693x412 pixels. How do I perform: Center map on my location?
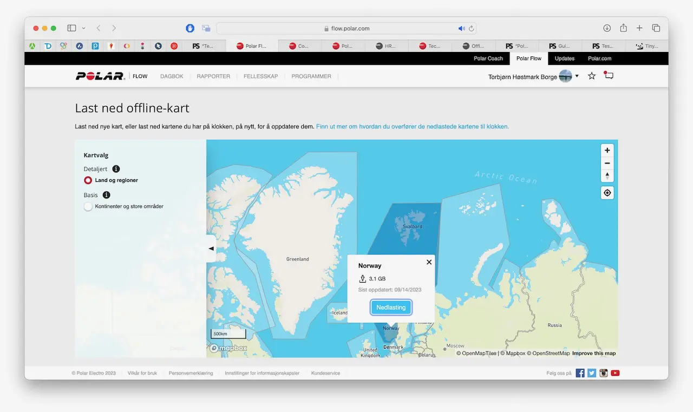(x=607, y=193)
